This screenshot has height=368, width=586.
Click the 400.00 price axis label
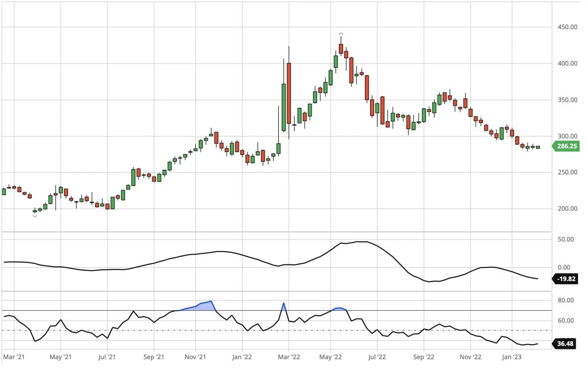tap(567, 64)
